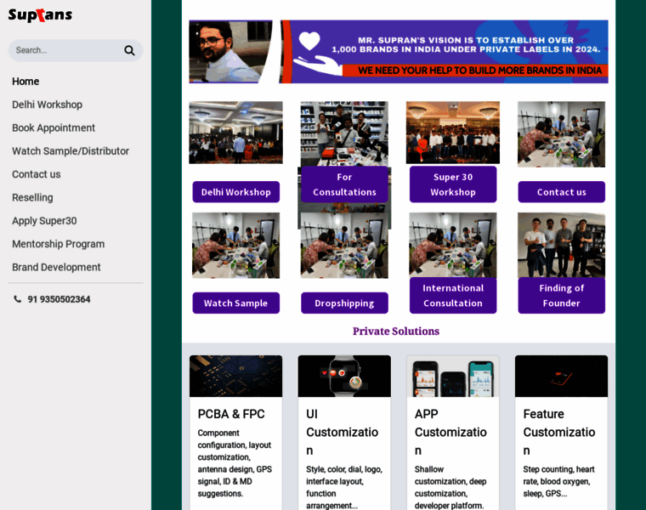Open the UI Customization smartwatch image
Image resolution: width=646 pixels, height=510 pixels.
(x=344, y=376)
